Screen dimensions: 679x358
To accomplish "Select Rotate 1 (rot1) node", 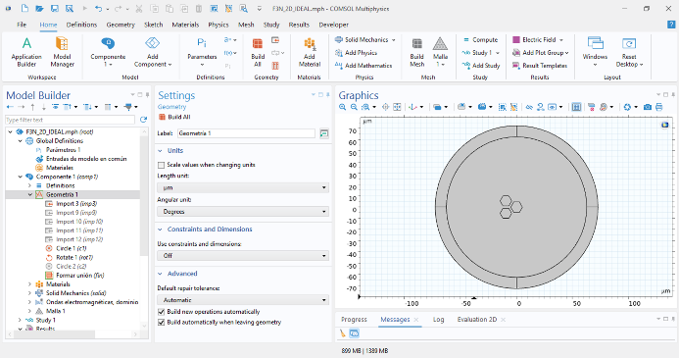I will (x=74, y=257).
